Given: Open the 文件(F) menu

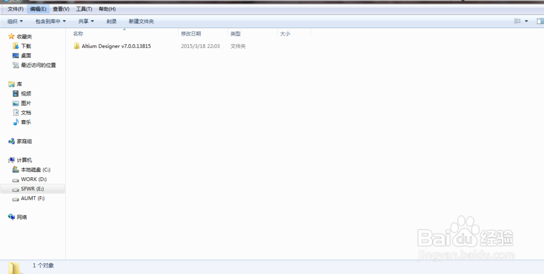Looking at the screenshot, I should coord(16,9).
